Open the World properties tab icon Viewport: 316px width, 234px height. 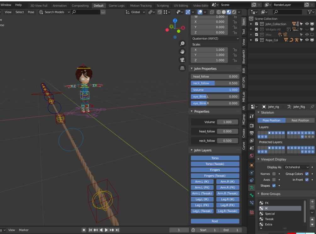pyautogui.click(x=252, y=156)
